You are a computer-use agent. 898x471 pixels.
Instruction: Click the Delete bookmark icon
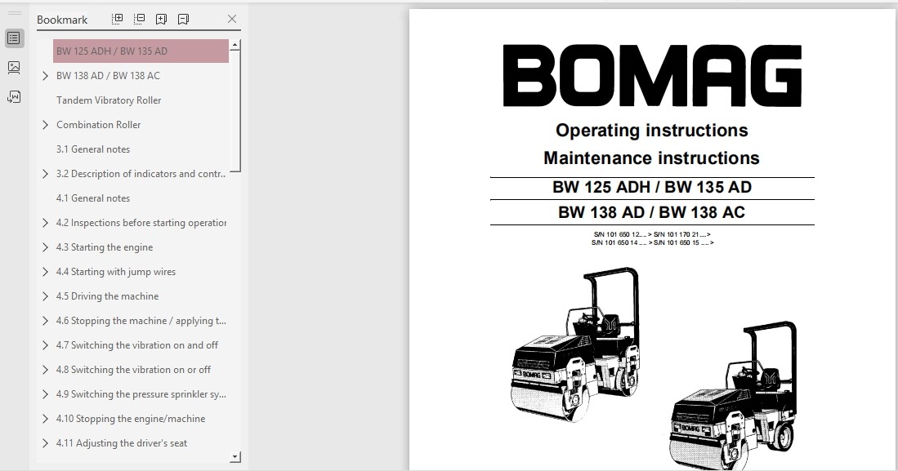(x=183, y=19)
